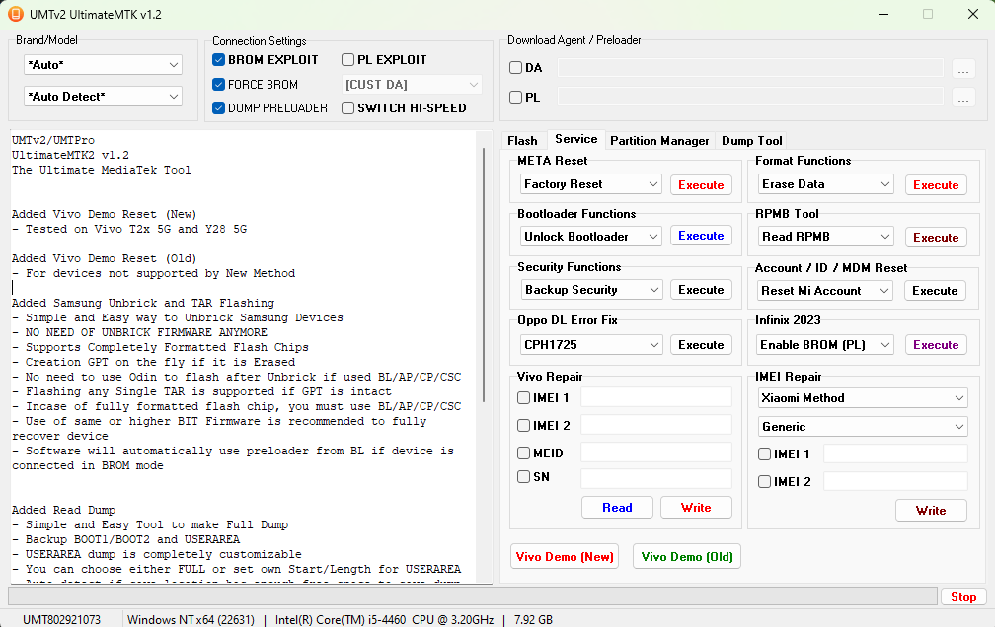Screen dimensions: 995x627
Task: Click the browse icon next to the PL field
Action: tap(964, 97)
